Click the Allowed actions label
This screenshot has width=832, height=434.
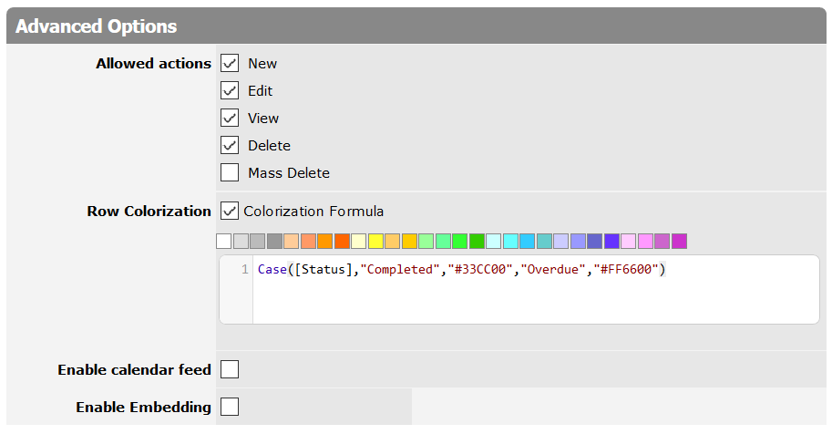tap(153, 63)
